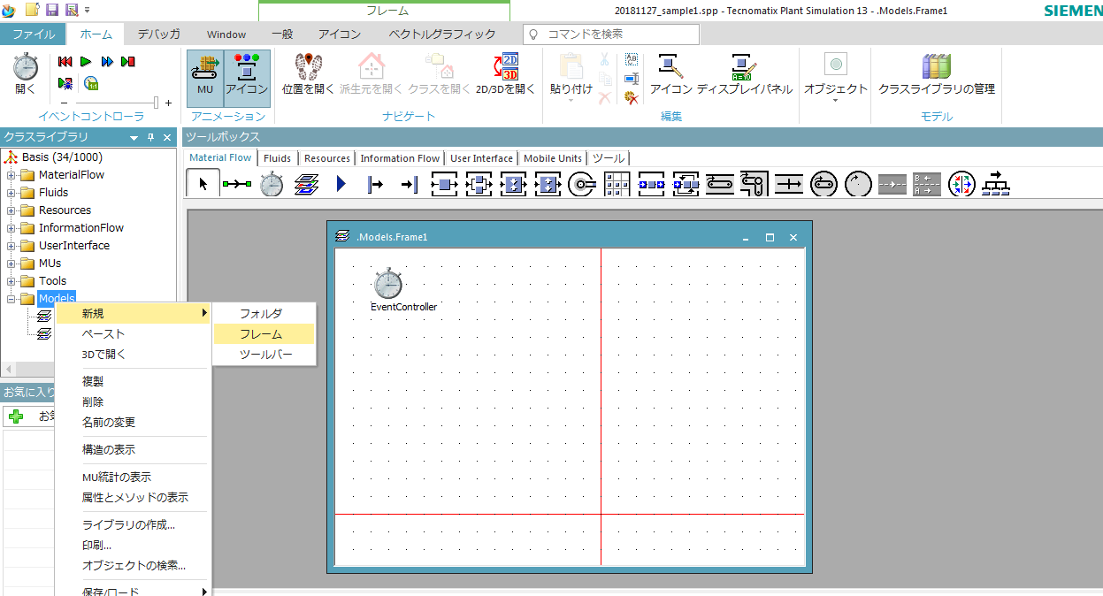The width and height of the screenshot is (1103, 596).
Task: Open the ファイル tab
Action: (x=33, y=34)
